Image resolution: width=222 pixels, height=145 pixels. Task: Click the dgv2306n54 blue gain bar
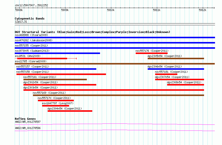176,69
